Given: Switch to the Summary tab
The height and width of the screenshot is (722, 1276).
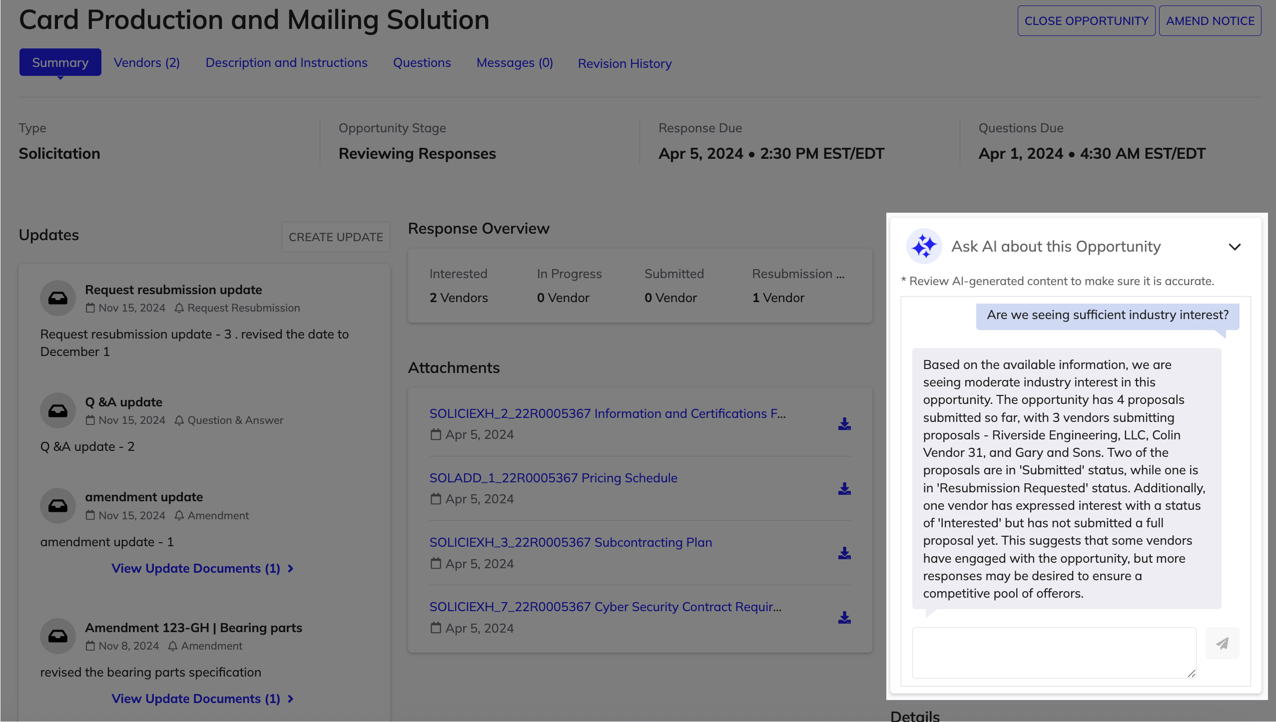Looking at the screenshot, I should tap(60, 62).
